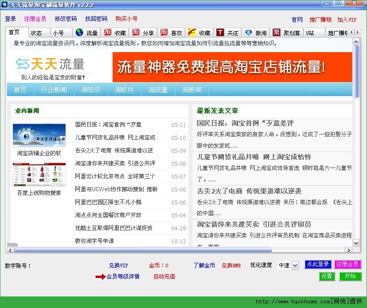Open 会员等级详情 link
Viewport: 367px width, 308px height.
(x=123, y=277)
